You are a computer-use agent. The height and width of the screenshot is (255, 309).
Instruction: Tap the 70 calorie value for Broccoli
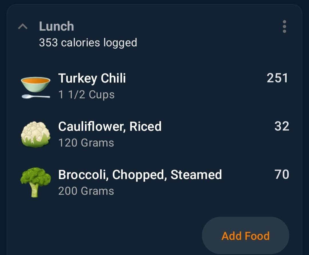point(282,174)
